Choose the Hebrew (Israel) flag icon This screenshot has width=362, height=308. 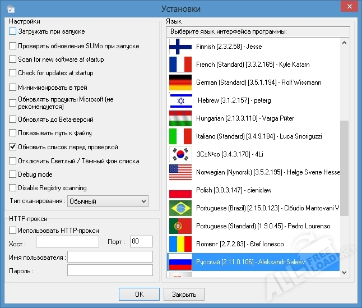pyautogui.click(x=180, y=100)
